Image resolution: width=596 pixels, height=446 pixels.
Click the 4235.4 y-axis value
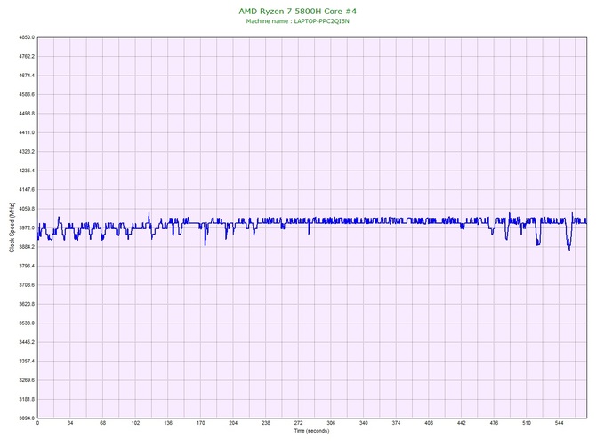[27, 171]
